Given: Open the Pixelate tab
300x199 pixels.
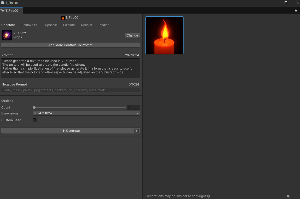Looking at the screenshot, I should tap(69, 25).
